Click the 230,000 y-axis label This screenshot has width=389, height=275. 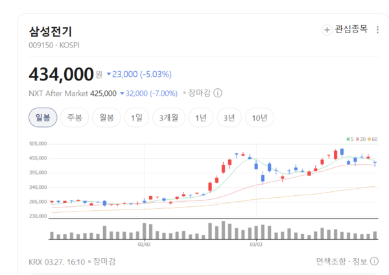[x=38, y=216]
